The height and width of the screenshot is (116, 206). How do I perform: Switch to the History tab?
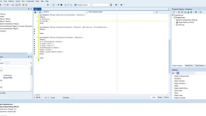(x=166, y=97)
